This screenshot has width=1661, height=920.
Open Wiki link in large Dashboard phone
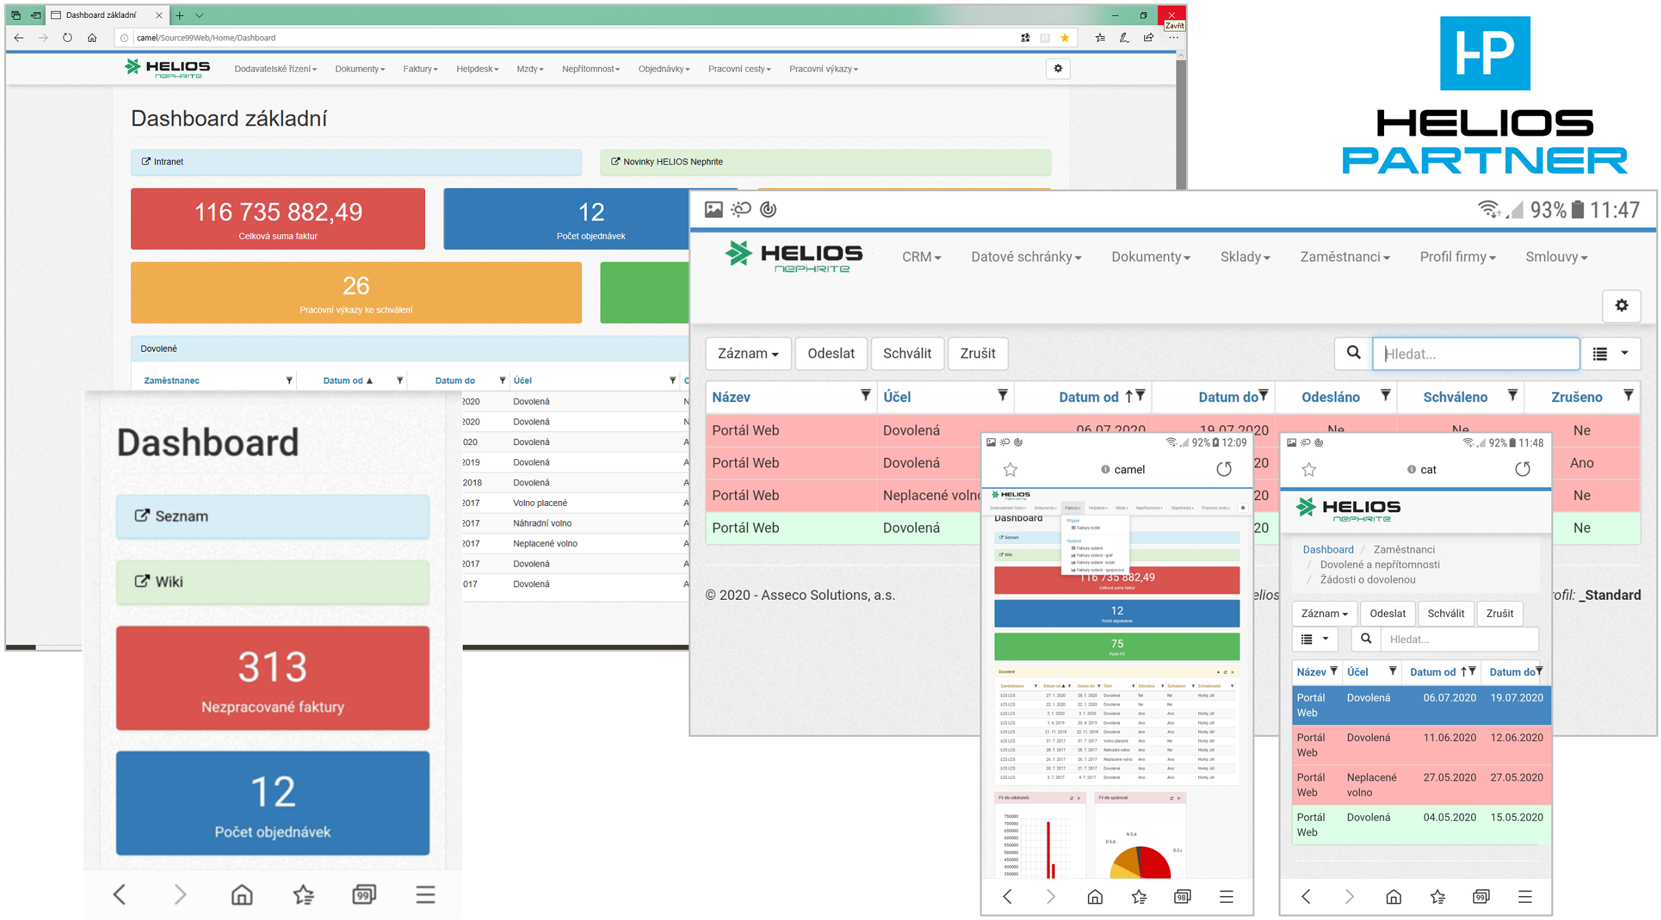tap(273, 582)
